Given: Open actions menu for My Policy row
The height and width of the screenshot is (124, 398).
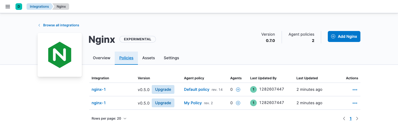Looking at the screenshot, I should [355, 103].
